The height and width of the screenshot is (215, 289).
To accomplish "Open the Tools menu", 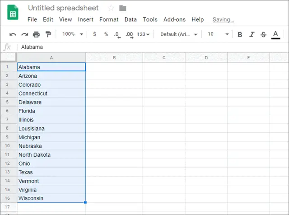I will [150, 19].
